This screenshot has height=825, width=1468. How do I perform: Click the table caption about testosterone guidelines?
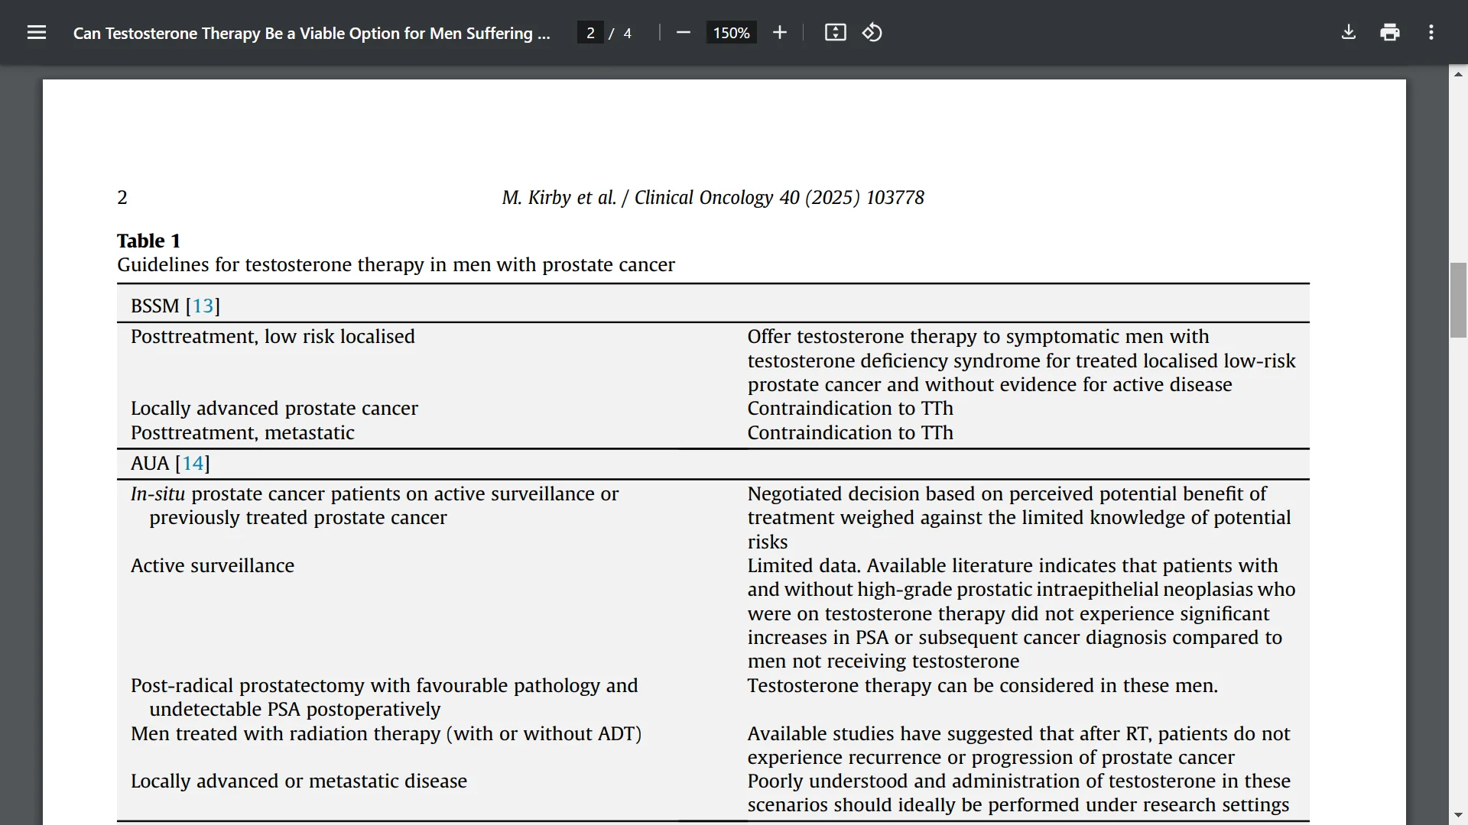[396, 265]
